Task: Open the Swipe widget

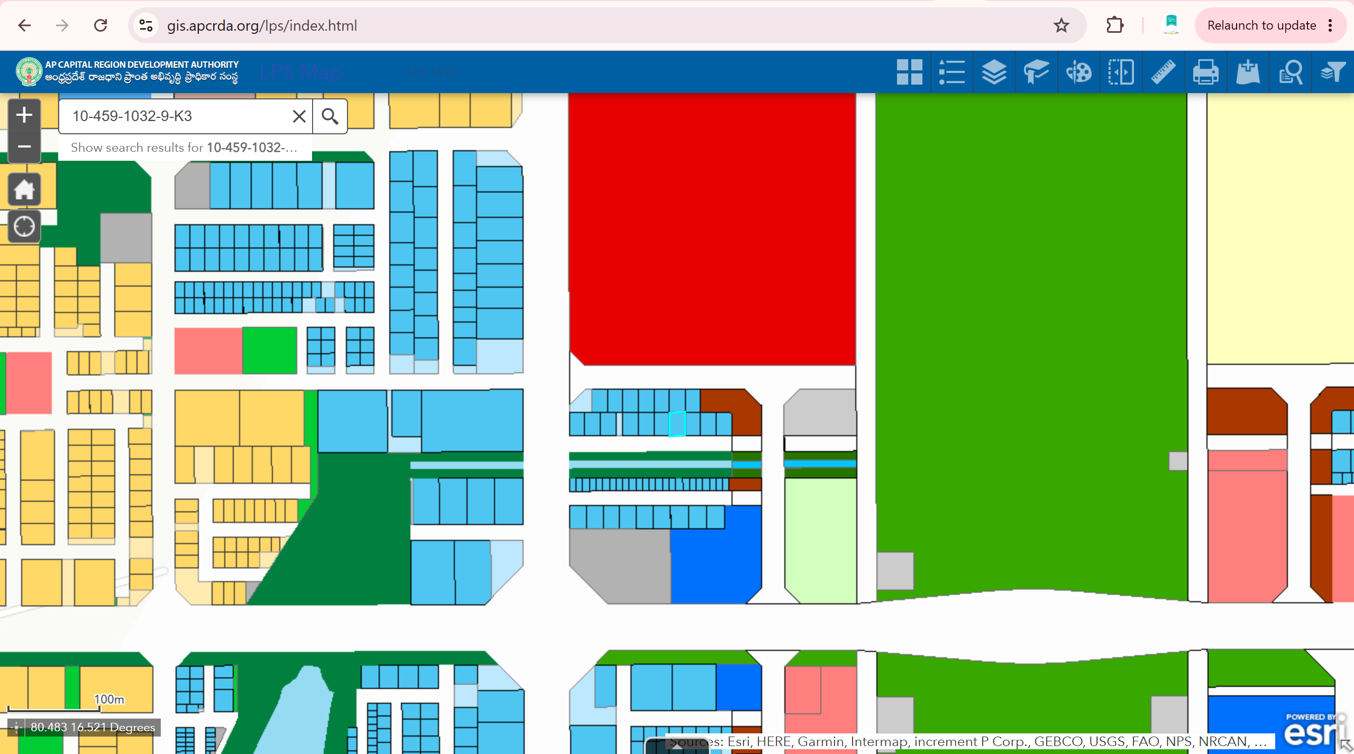Action: point(1121,72)
